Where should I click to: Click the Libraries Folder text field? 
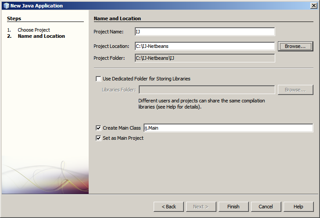click(207, 90)
